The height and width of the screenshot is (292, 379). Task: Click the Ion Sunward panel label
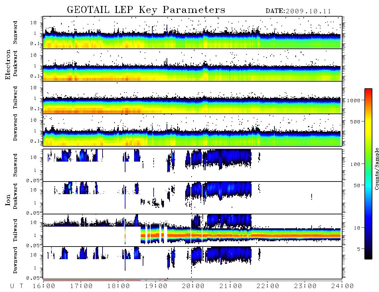coord(15,165)
